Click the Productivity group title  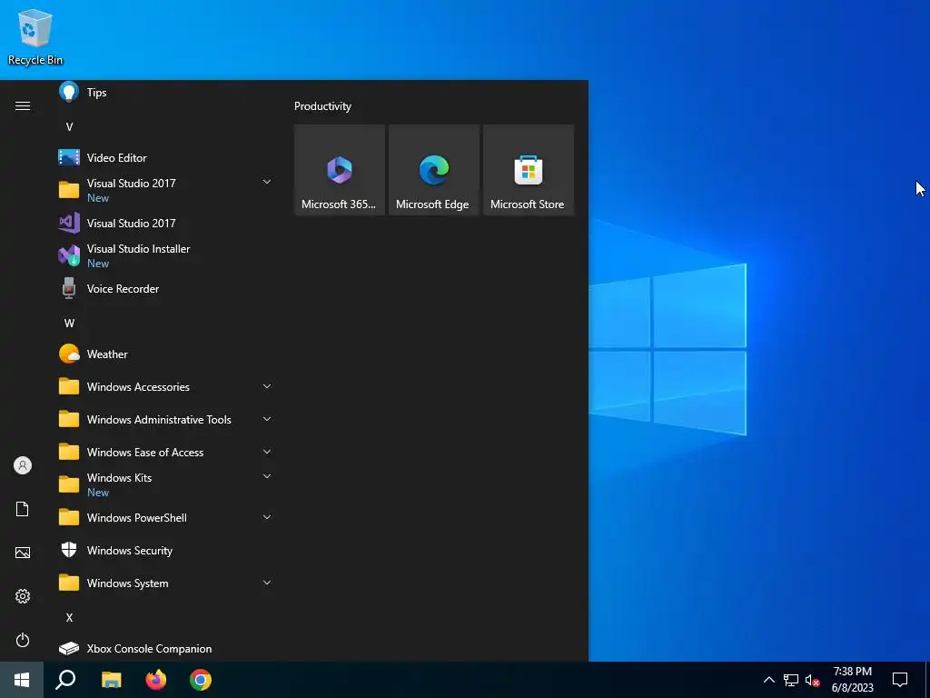322,106
